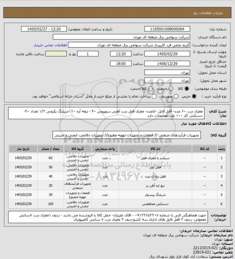Viewport: 235px width, 259px height.
Task: Click the جزئیات اطلاعات نیاز header title
Action: [x=208, y=13]
